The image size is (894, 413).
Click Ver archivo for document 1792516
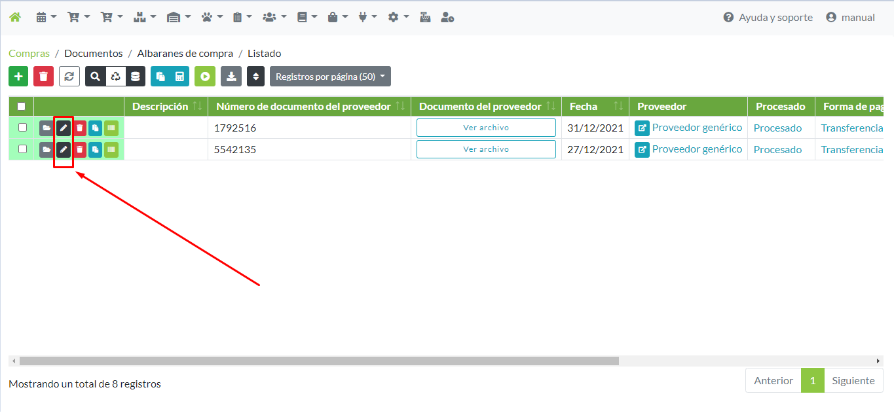[486, 128]
